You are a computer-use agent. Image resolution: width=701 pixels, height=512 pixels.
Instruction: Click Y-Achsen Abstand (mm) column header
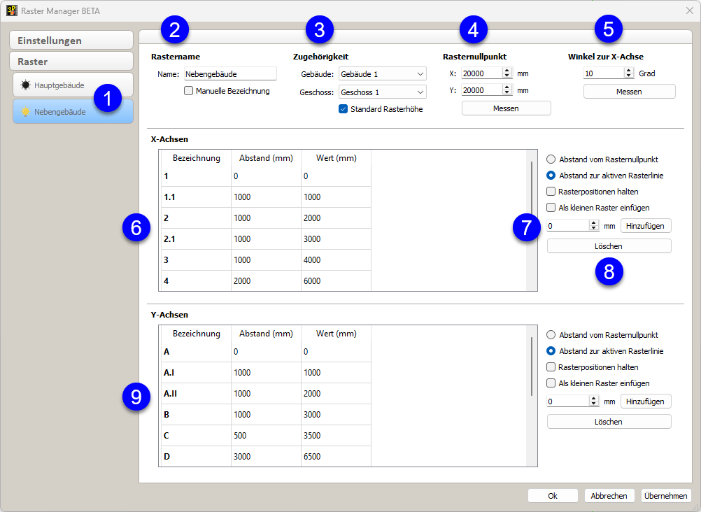pos(266,334)
